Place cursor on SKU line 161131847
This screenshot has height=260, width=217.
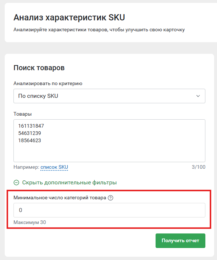(x=31, y=126)
